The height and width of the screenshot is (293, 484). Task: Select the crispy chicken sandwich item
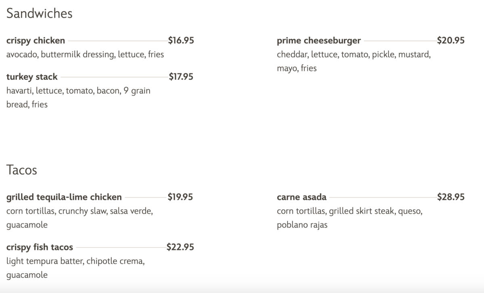pyautogui.click(x=35, y=40)
